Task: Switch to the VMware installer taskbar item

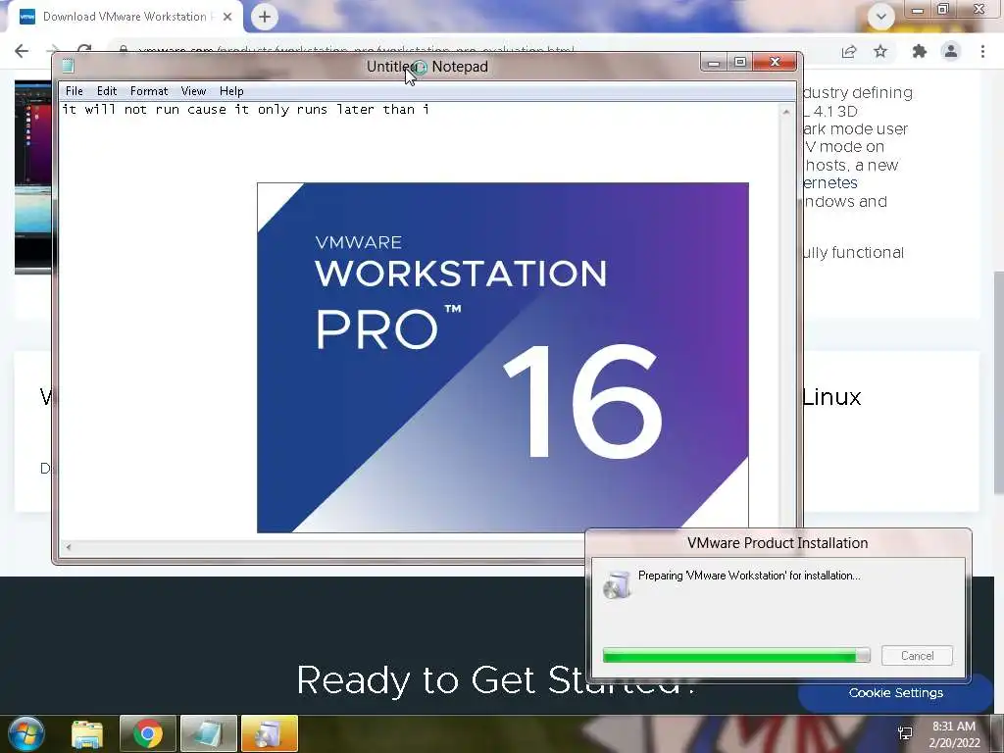Action: click(x=270, y=733)
